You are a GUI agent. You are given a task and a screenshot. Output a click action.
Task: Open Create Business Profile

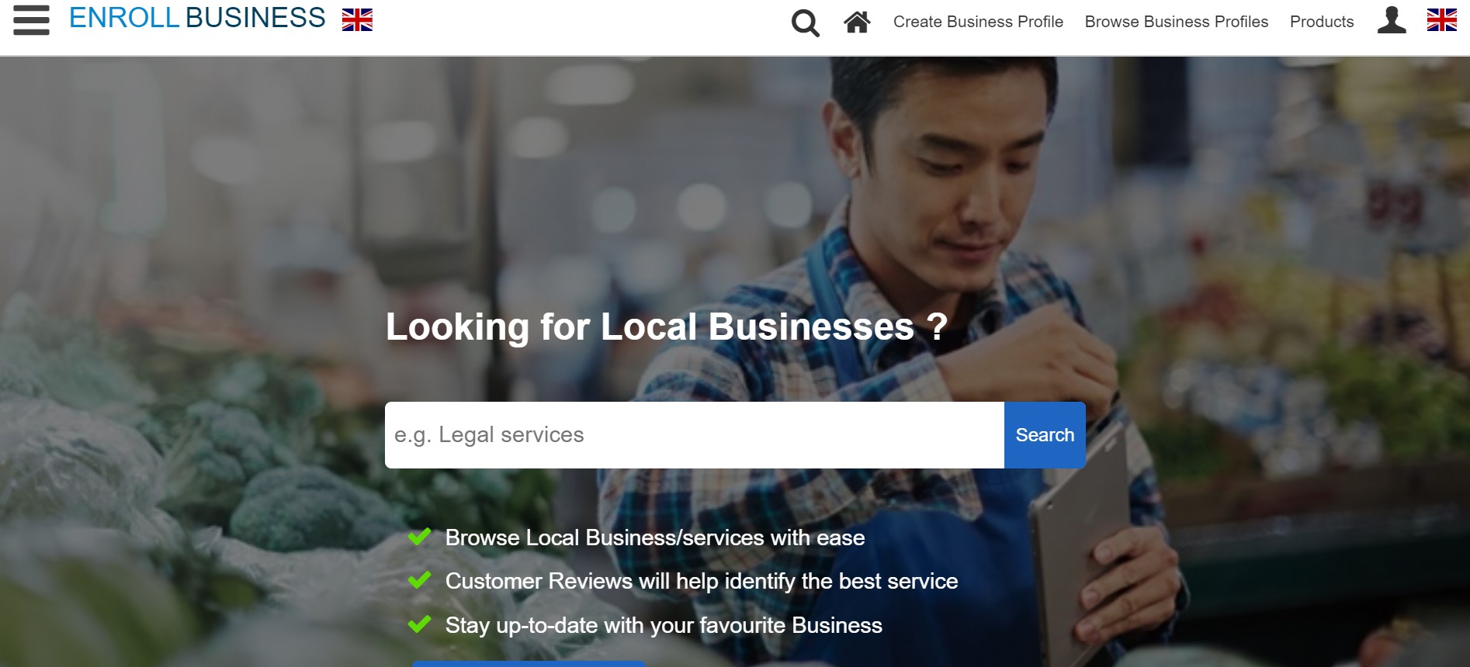(x=978, y=22)
